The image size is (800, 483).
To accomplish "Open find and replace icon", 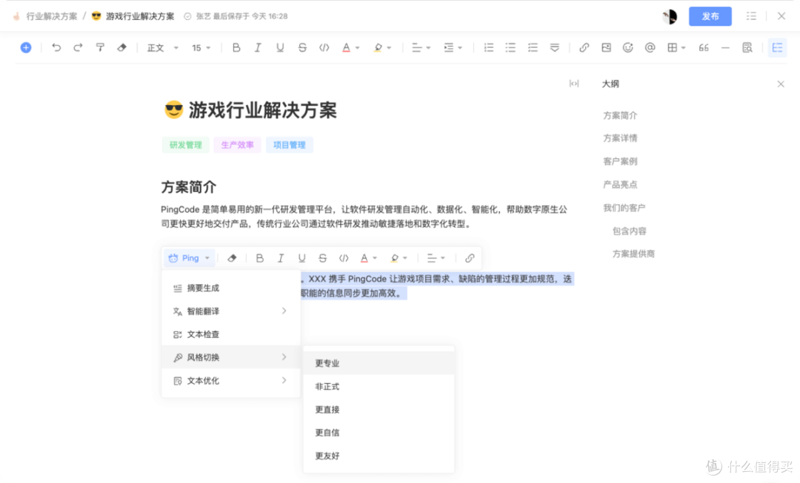I will (747, 48).
